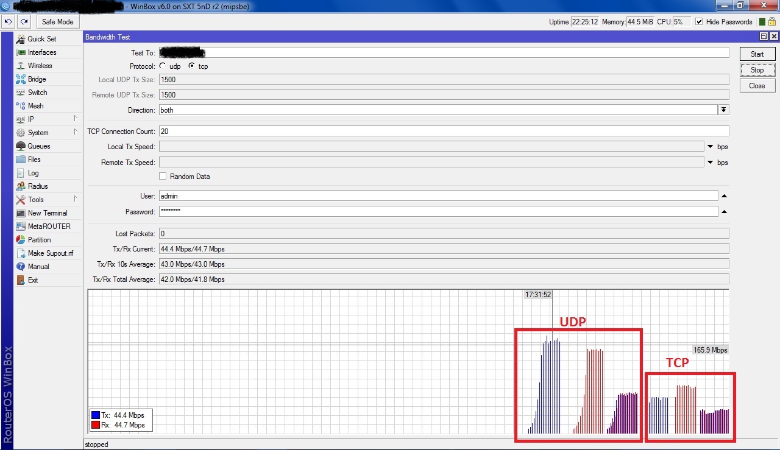Screen dimensions: 780x450
Task: Click the green status indicator icon
Action: pyautogui.click(x=762, y=22)
